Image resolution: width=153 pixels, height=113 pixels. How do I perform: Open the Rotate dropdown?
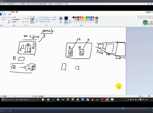[14, 22]
